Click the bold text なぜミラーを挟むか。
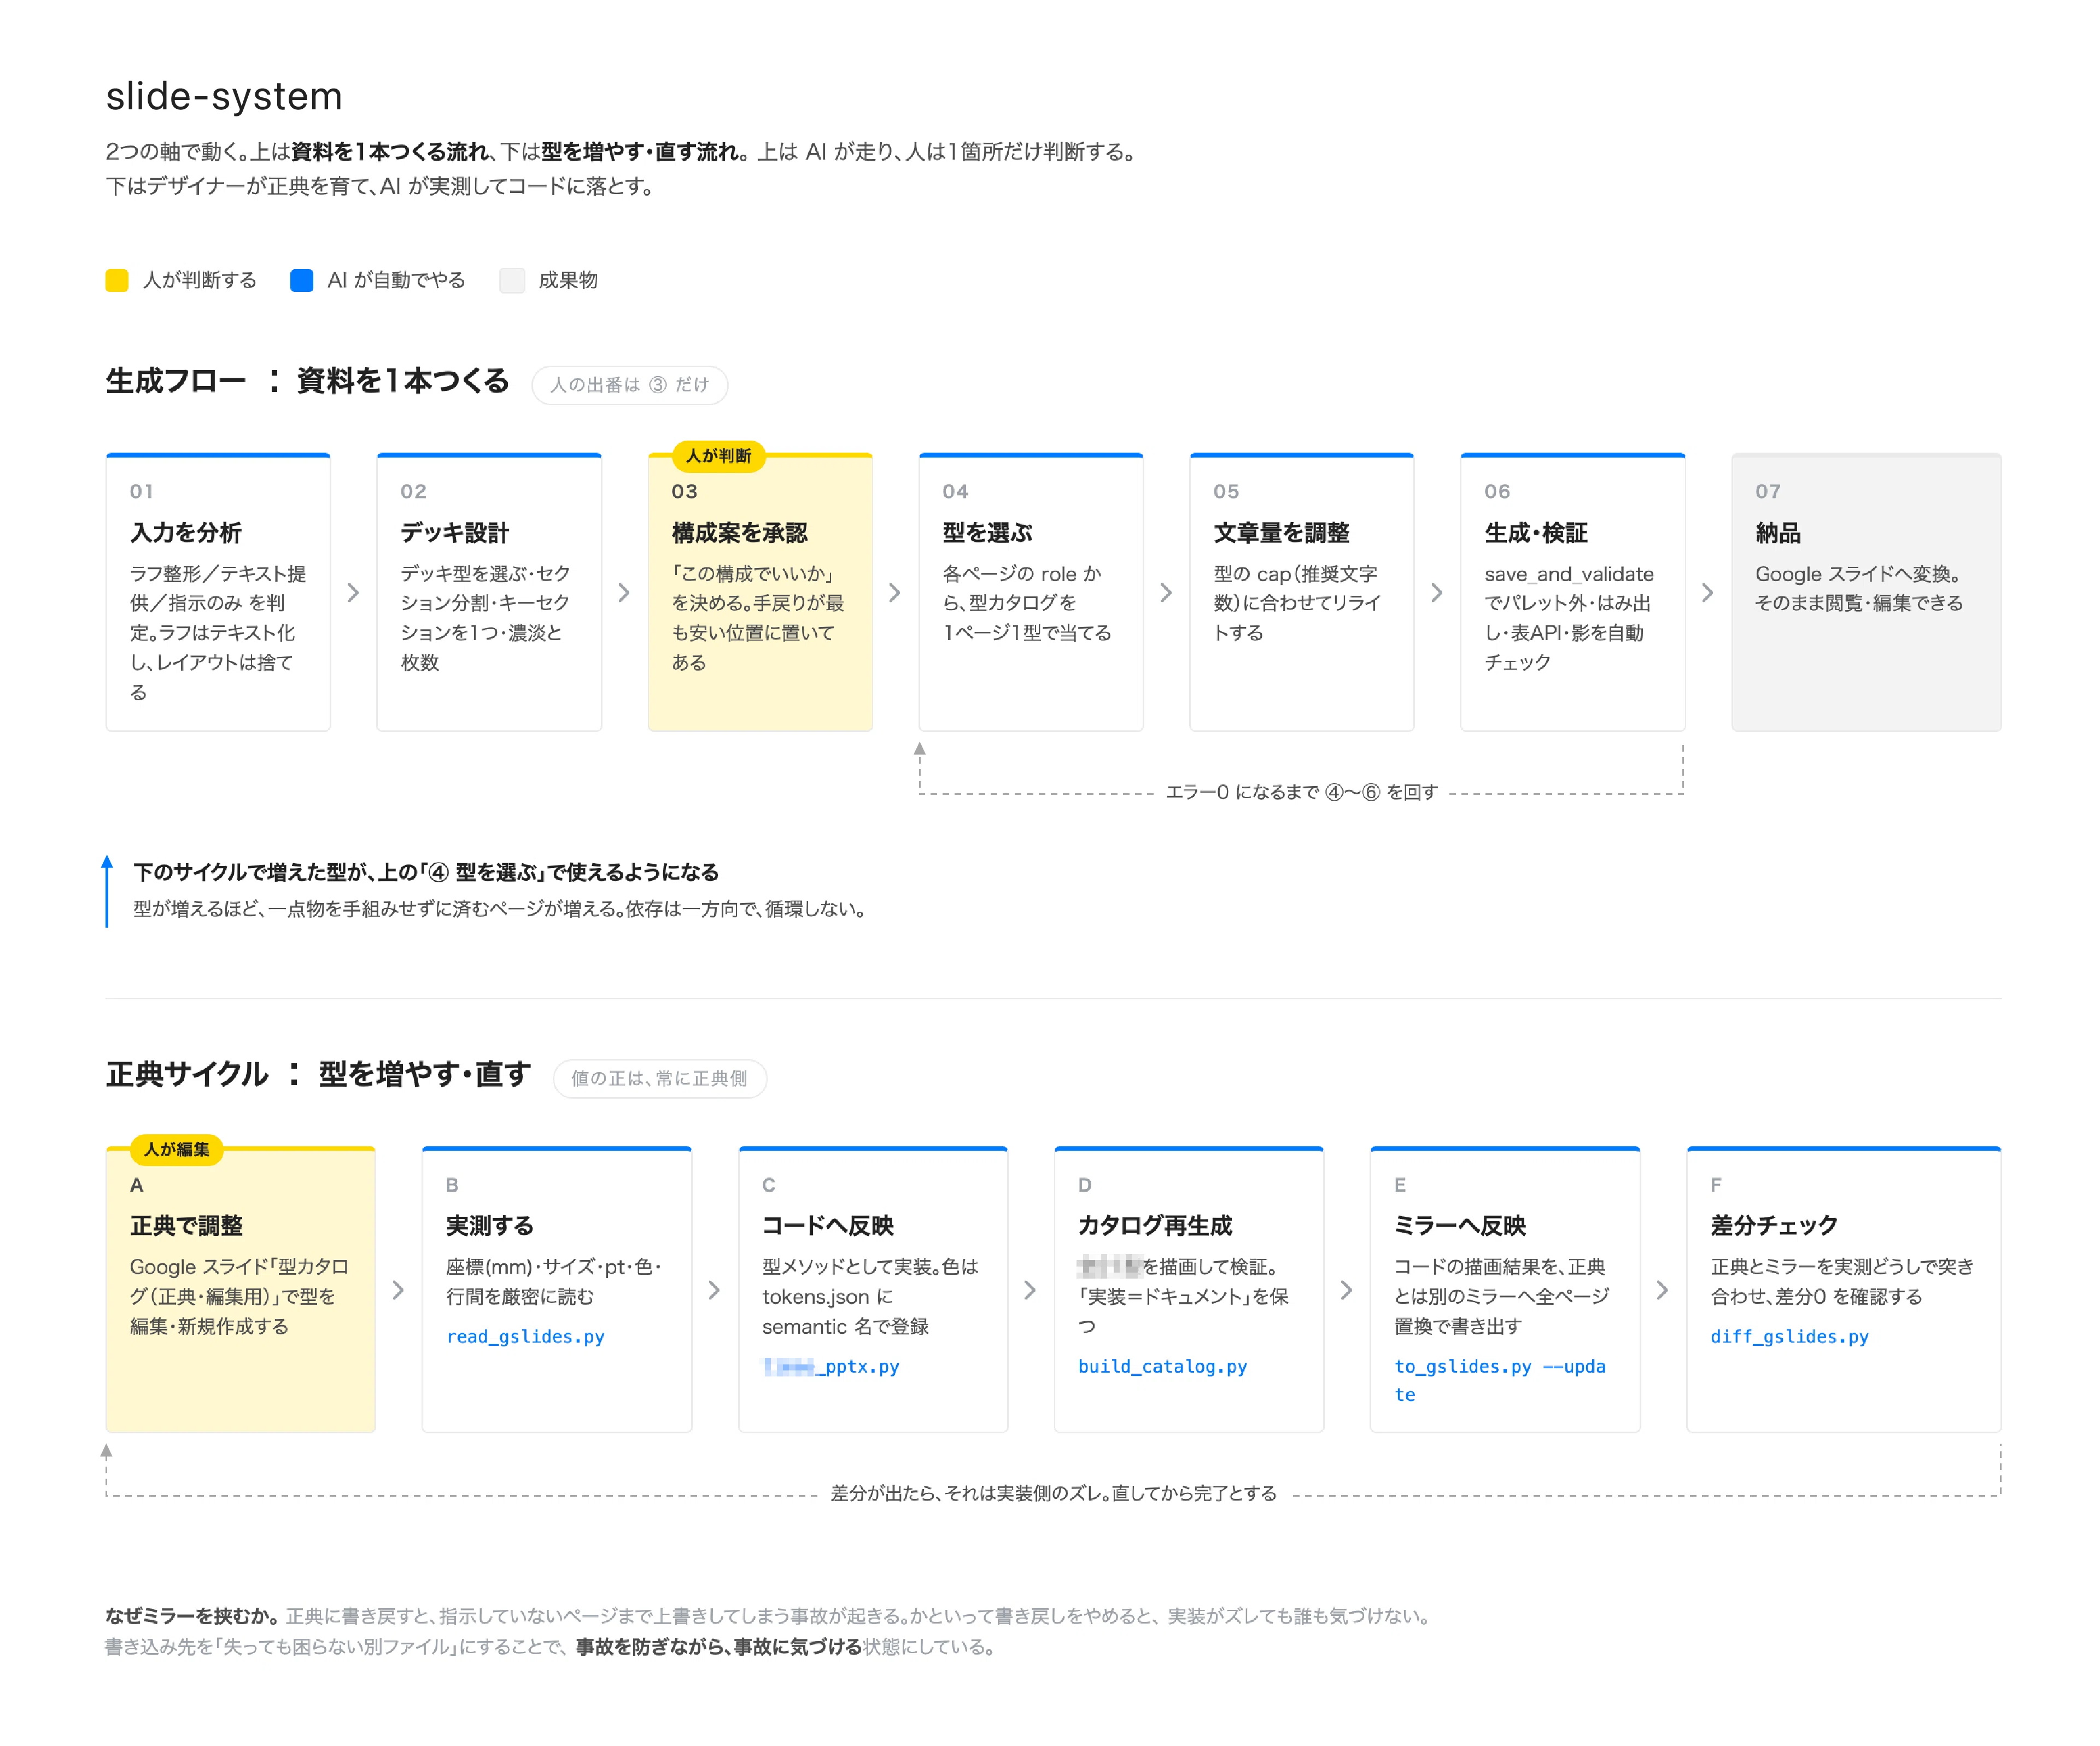The width and height of the screenshot is (2100, 1746). point(192,1617)
